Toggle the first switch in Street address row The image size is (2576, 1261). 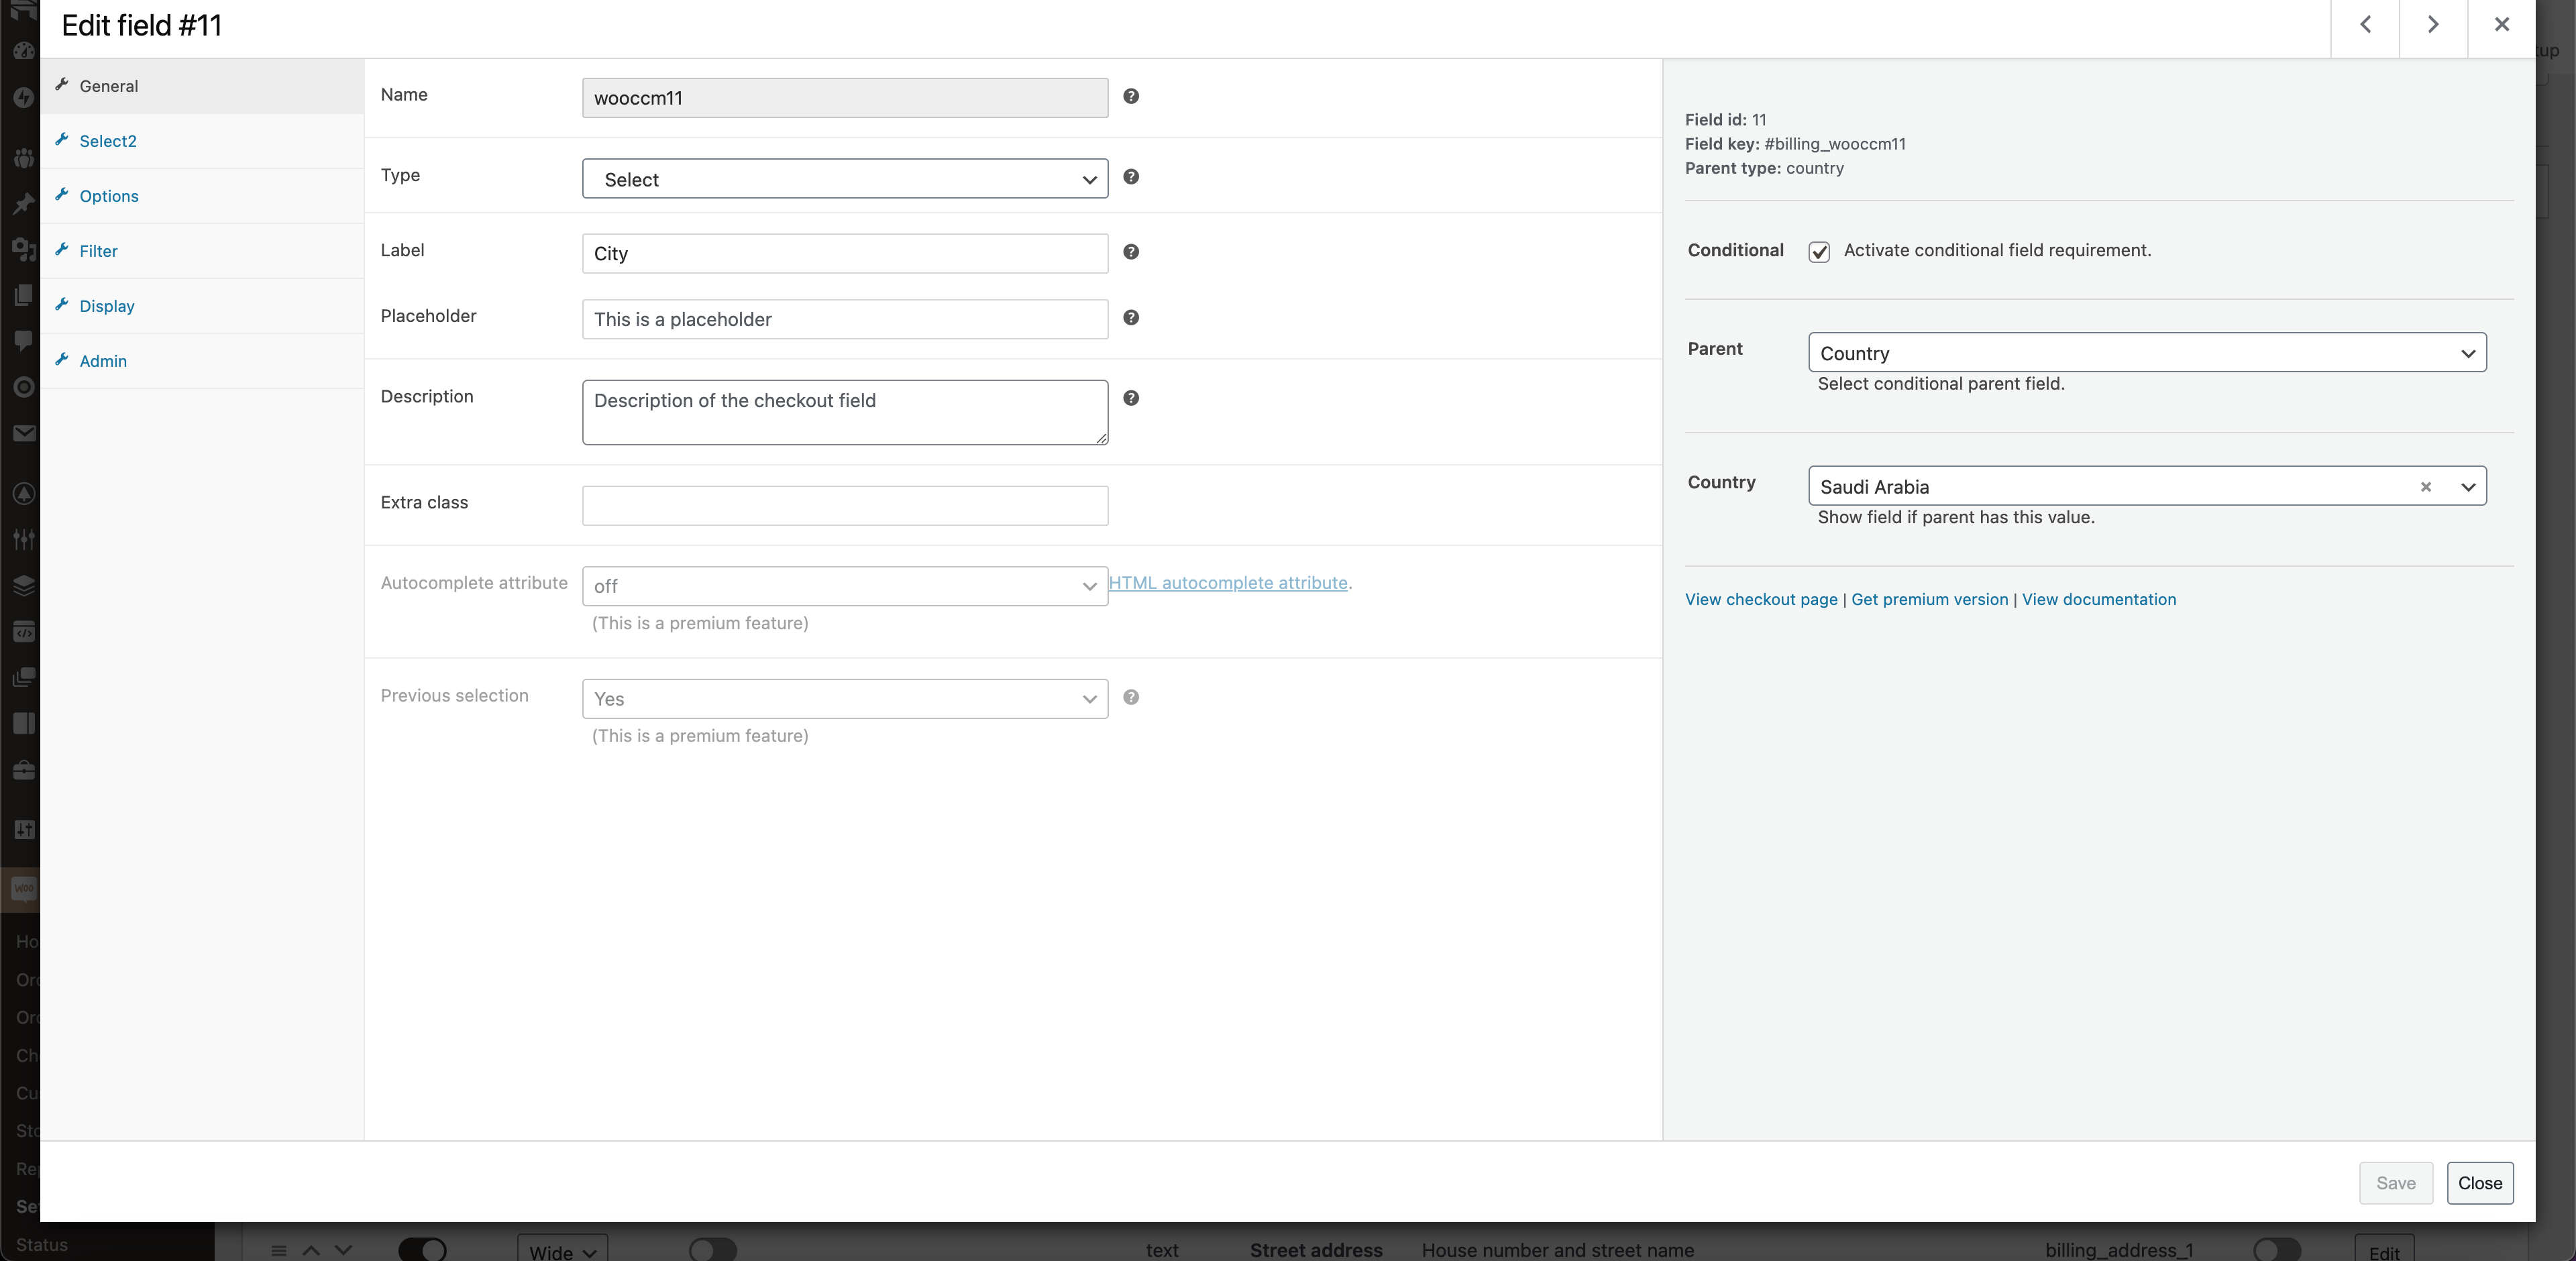[422, 1250]
